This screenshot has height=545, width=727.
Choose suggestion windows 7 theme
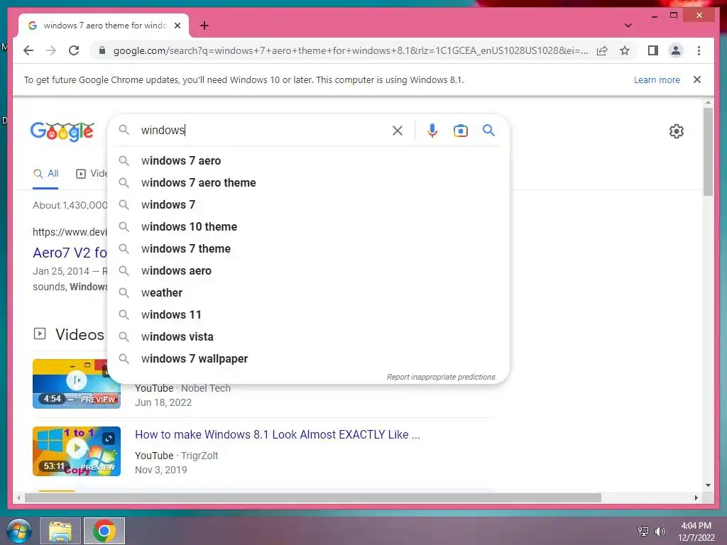tap(308, 249)
